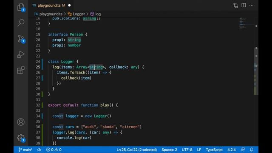The width and height of the screenshot is (272, 153).
Task: Open the Search view
Action: click(x=21, y=23)
